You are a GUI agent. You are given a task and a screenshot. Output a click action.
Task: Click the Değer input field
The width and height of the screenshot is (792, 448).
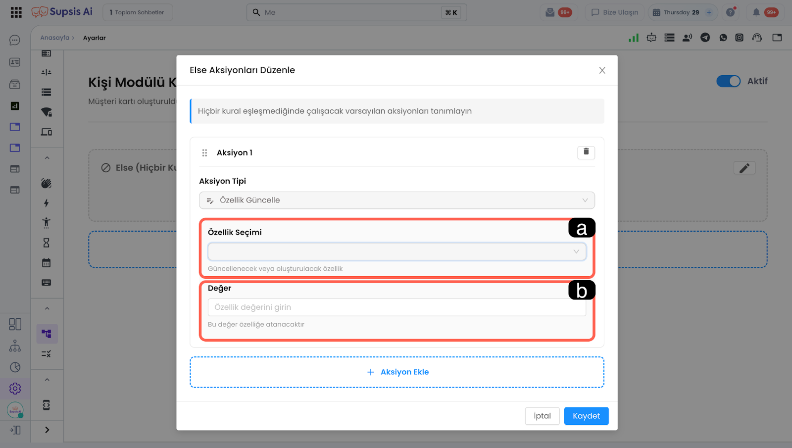(x=396, y=307)
